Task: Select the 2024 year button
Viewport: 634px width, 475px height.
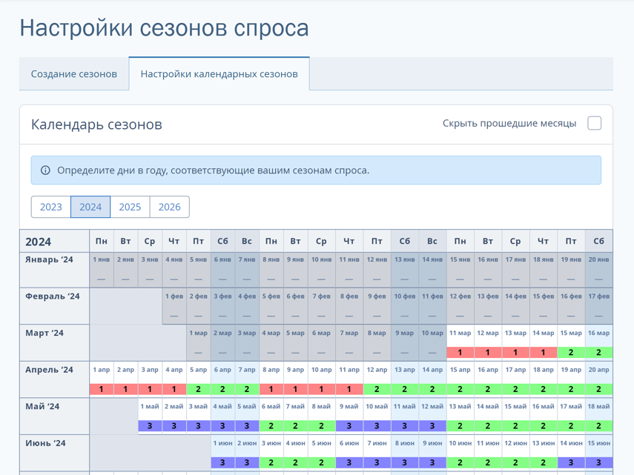Action: [x=90, y=207]
